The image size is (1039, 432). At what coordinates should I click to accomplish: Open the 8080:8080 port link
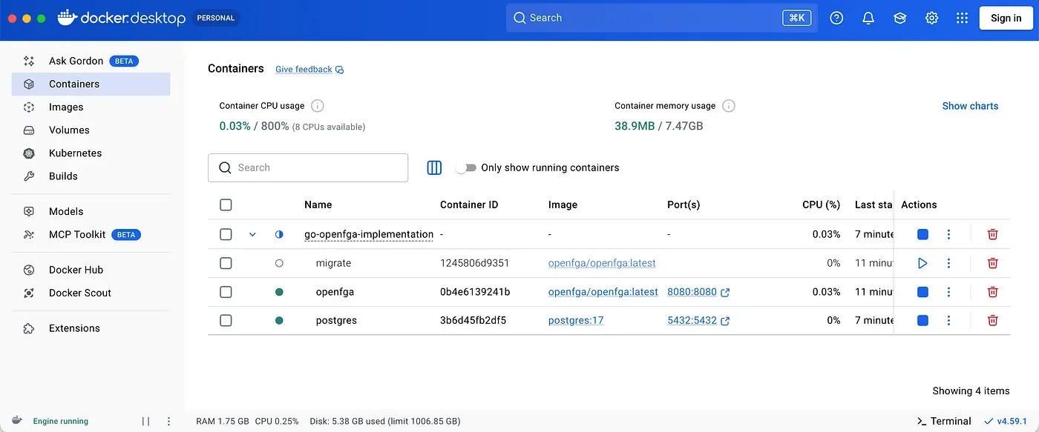coord(692,292)
